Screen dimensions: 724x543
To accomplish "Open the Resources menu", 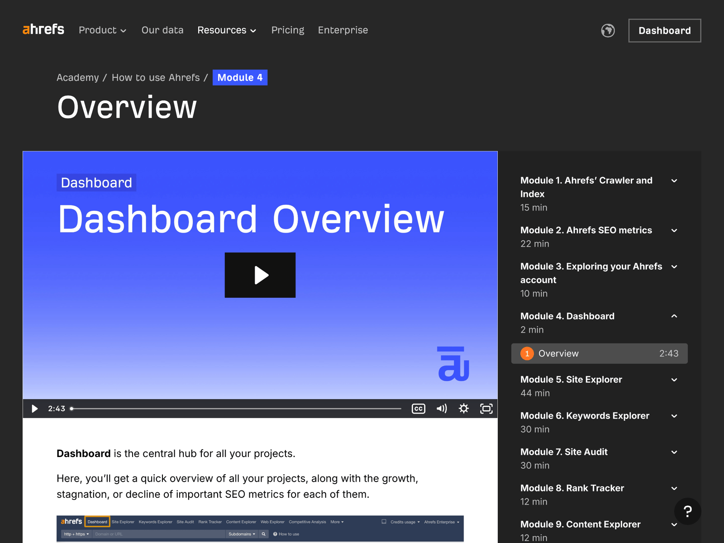I will [227, 30].
